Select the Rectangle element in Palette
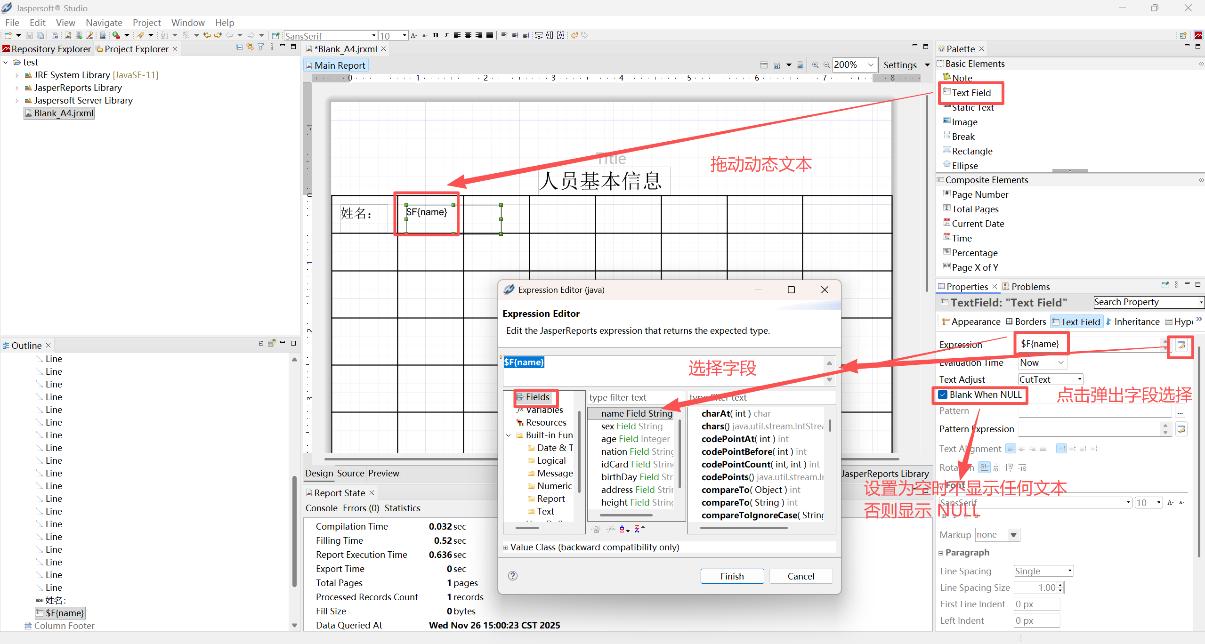Image resolution: width=1205 pixels, height=644 pixels. pyautogui.click(x=972, y=151)
